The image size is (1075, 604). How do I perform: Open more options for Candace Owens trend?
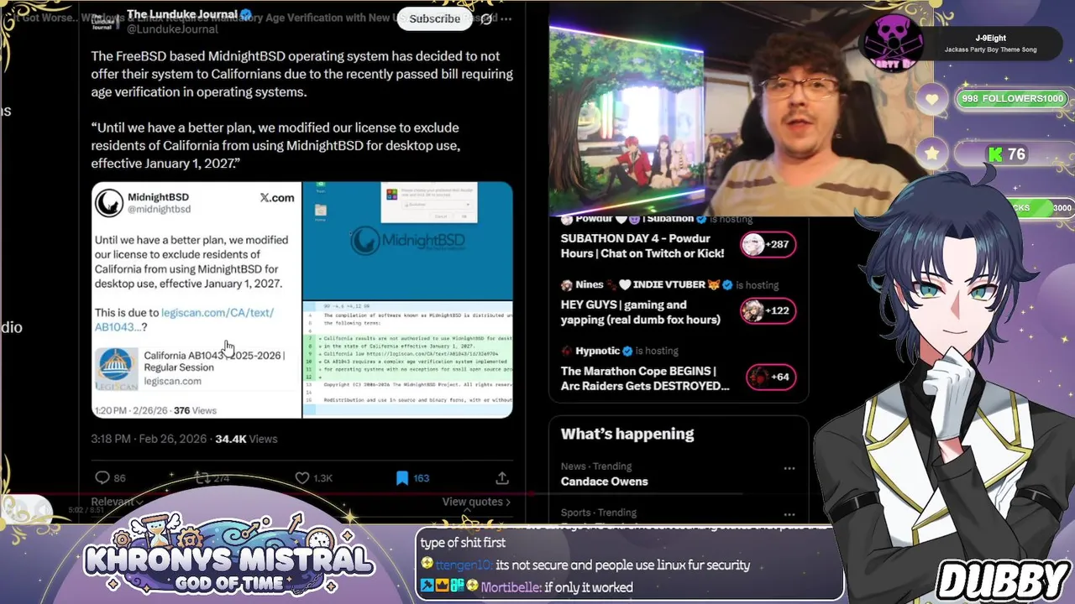tap(789, 468)
